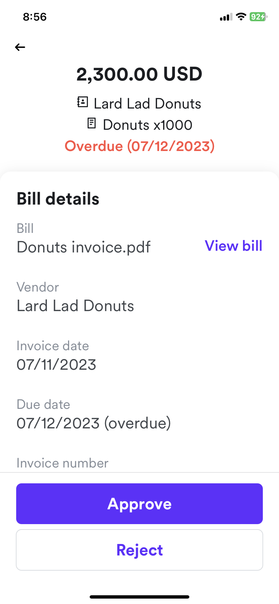Select the invoice date 07/11/2023

(57, 364)
